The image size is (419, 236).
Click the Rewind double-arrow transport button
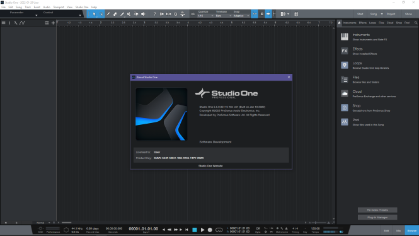pyautogui.click(x=169, y=230)
